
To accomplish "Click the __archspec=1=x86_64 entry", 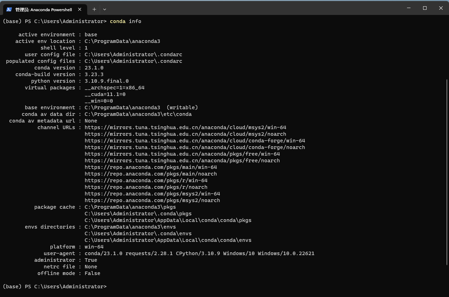I will [x=114, y=88].
